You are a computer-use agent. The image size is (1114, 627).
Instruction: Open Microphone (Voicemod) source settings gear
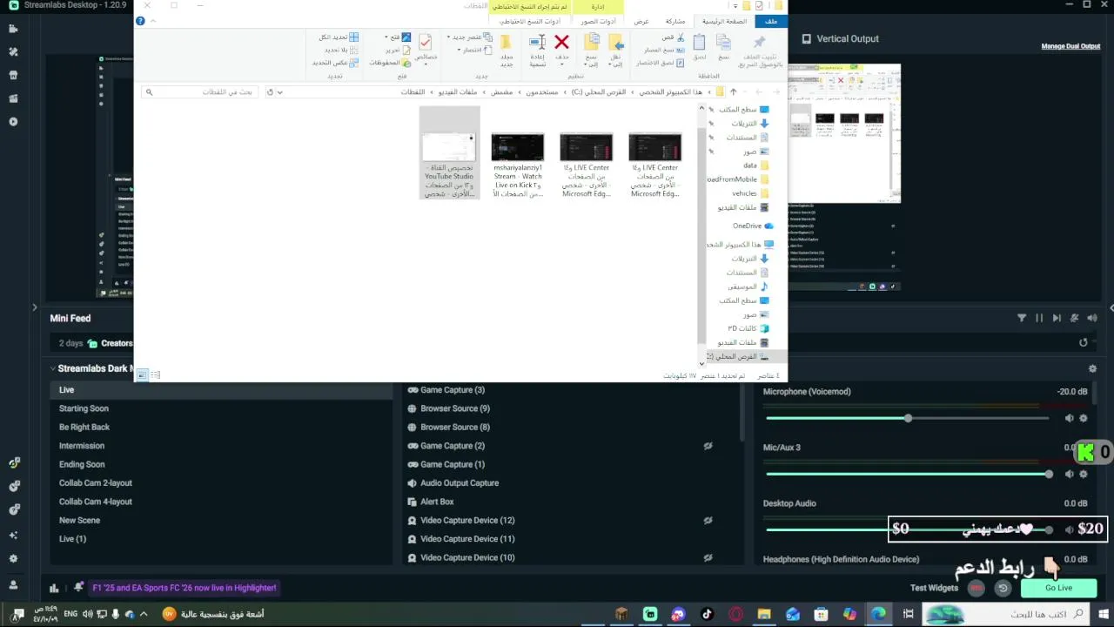(1084, 418)
